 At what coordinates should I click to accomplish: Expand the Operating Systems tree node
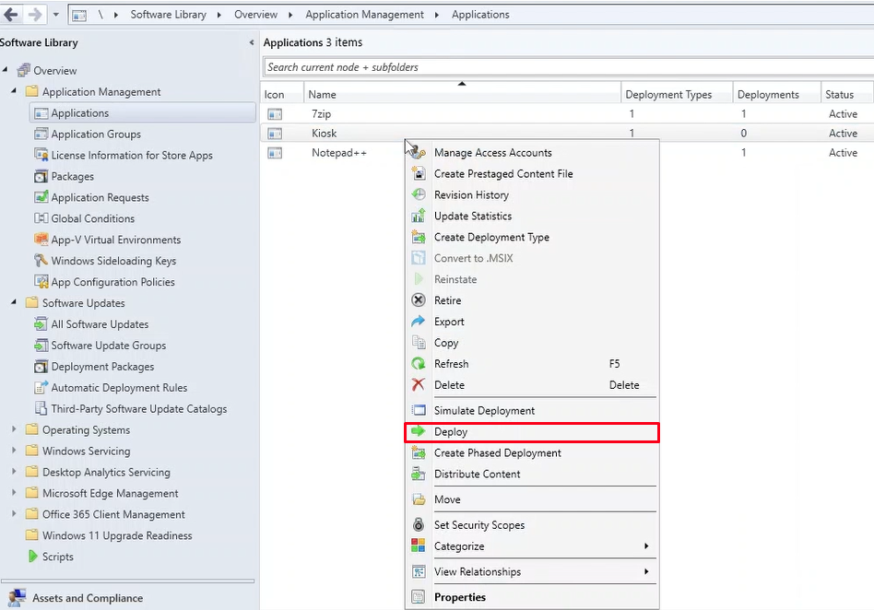tap(14, 430)
